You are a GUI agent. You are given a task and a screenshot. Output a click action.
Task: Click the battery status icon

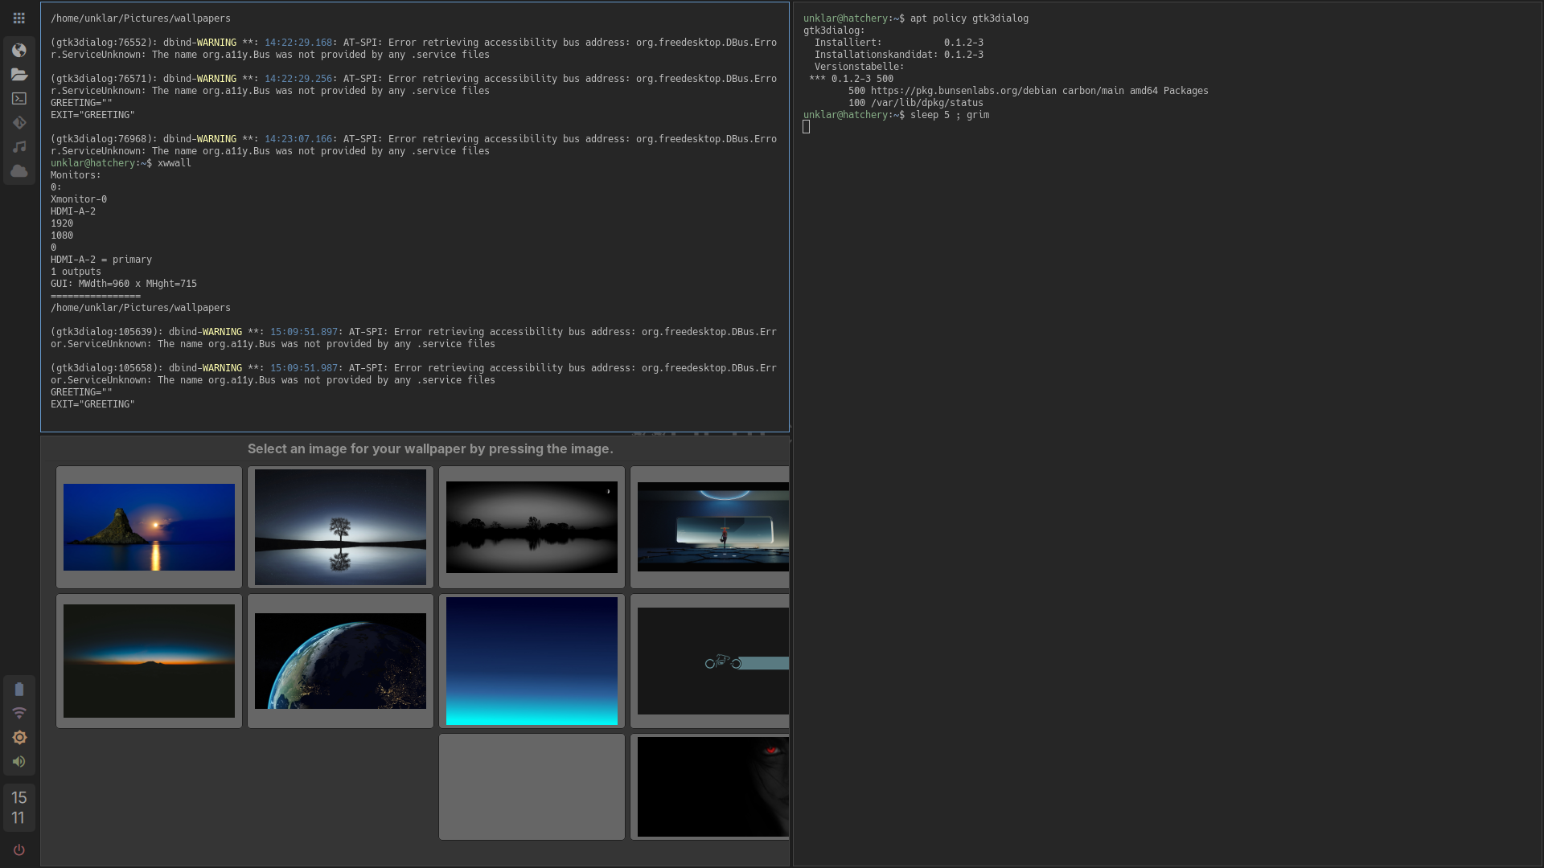coord(19,690)
